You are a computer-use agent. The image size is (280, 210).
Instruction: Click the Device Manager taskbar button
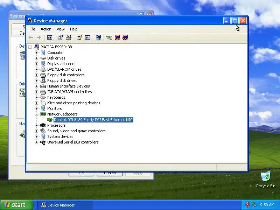[x=65, y=205]
